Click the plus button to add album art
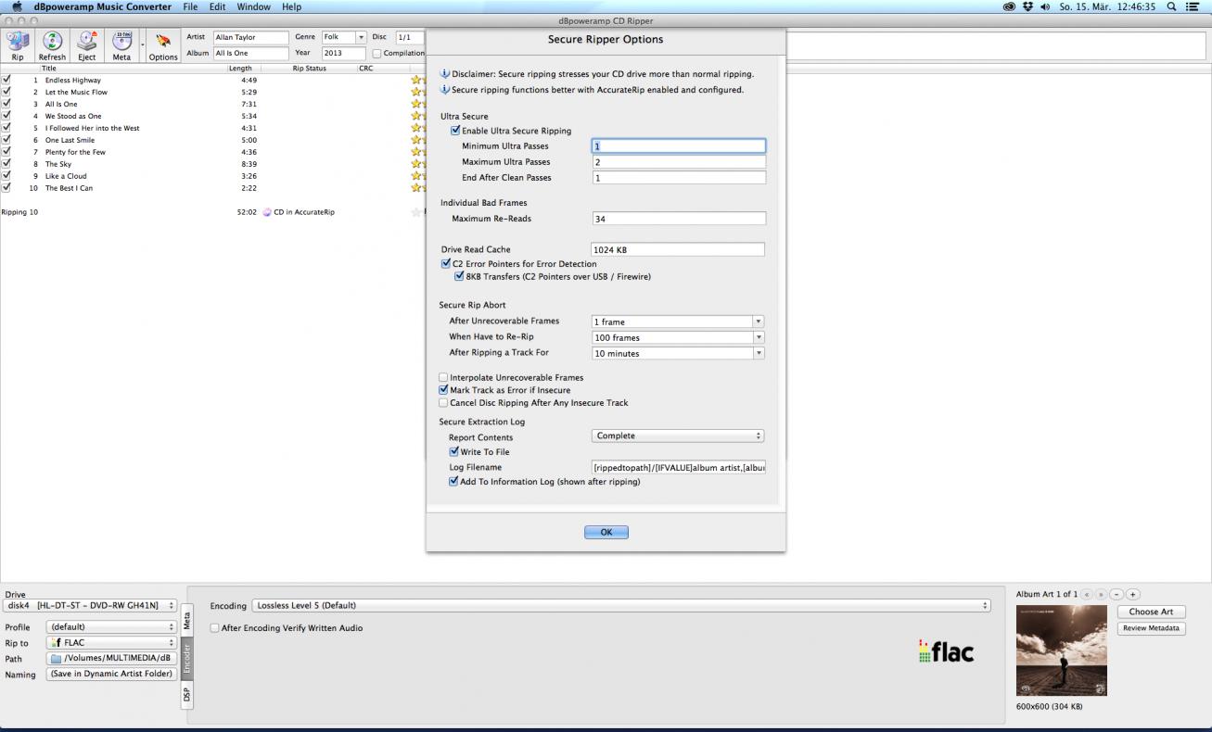Image resolution: width=1212 pixels, height=732 pixels. (1132, 594)
